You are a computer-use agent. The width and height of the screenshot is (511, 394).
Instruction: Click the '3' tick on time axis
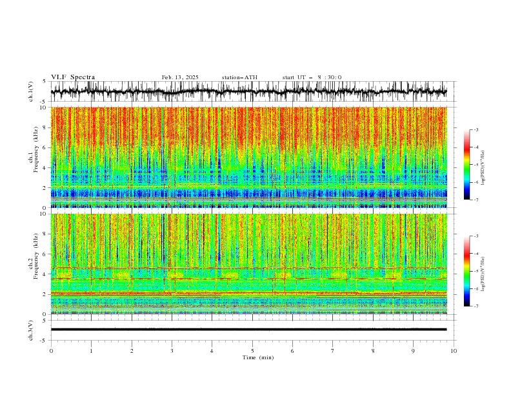(172, 351)
